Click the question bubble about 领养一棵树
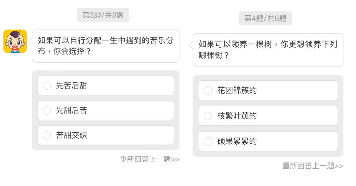 (x=268, y=50)
